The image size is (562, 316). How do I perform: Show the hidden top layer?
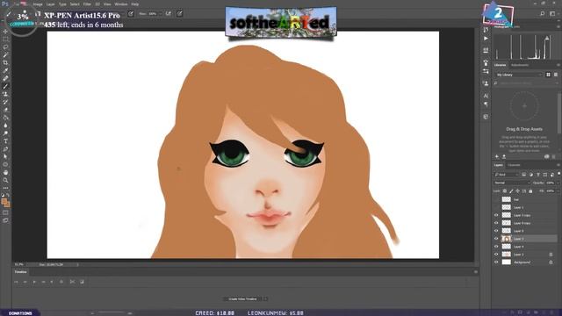point(496,199)
